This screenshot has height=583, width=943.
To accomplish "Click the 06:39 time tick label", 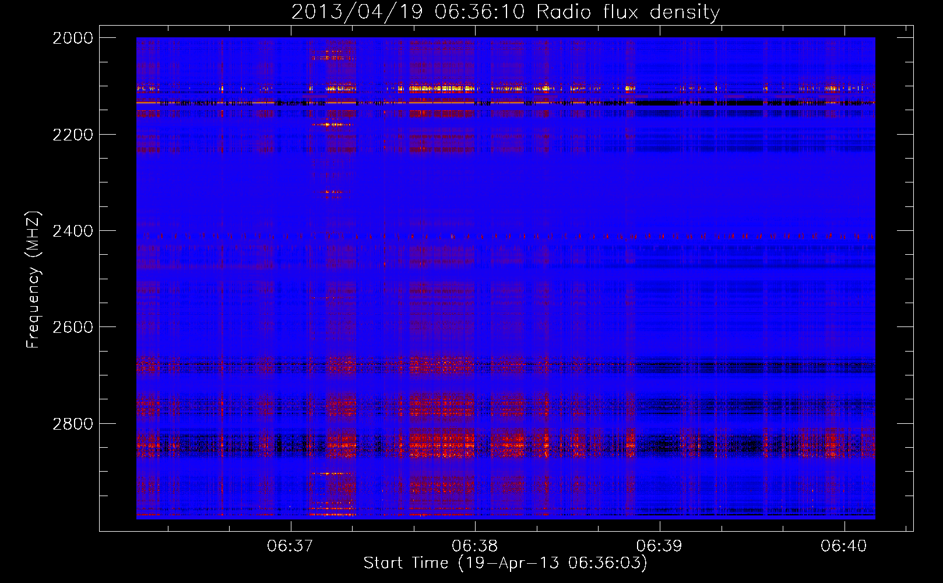I will (x=660, y=546).
